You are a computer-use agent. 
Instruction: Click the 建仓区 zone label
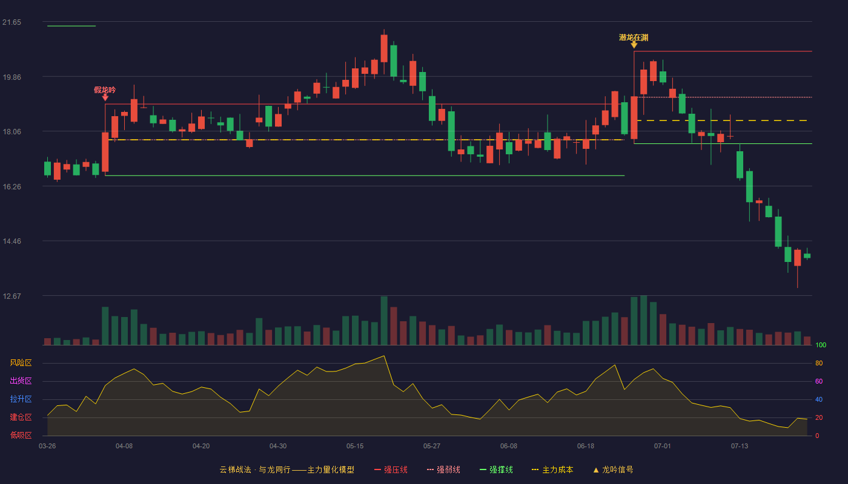point(21,417)
